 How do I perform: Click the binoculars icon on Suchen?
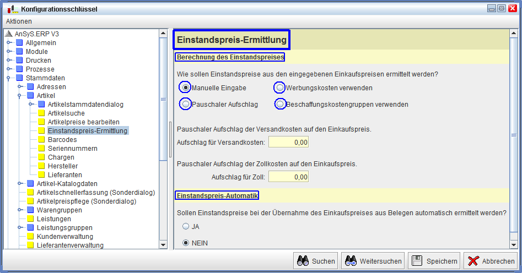(x=303, y=261)
